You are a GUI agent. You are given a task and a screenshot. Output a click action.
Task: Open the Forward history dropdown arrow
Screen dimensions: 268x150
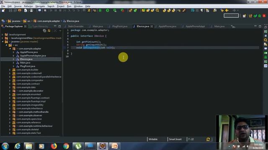pyautogui.click(x=238, y=10)
